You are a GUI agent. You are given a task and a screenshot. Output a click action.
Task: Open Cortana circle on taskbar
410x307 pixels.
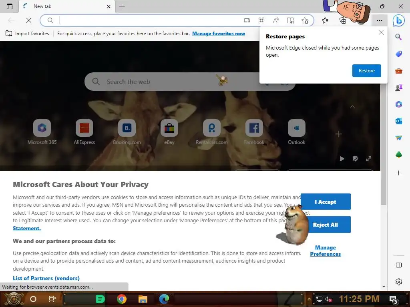[33, 299]
